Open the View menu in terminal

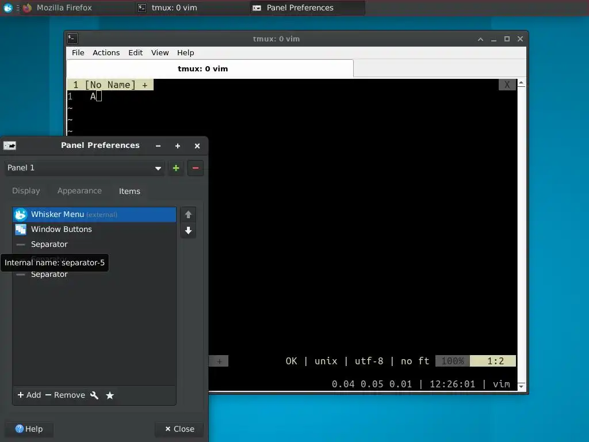point(160,52)
